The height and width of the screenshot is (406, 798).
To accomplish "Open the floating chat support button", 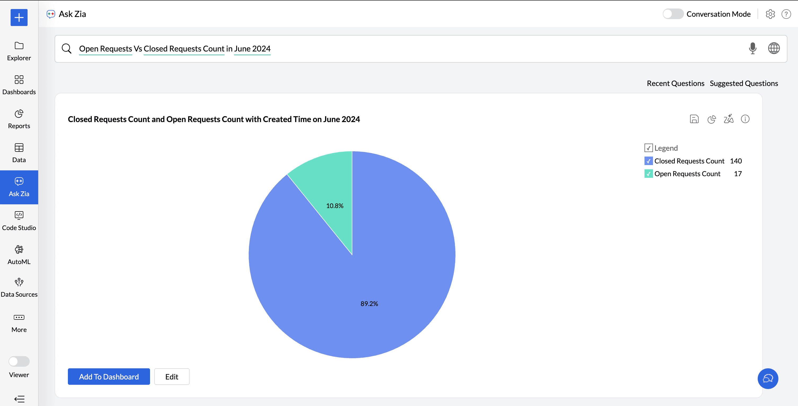I will (x=768, y=378).
